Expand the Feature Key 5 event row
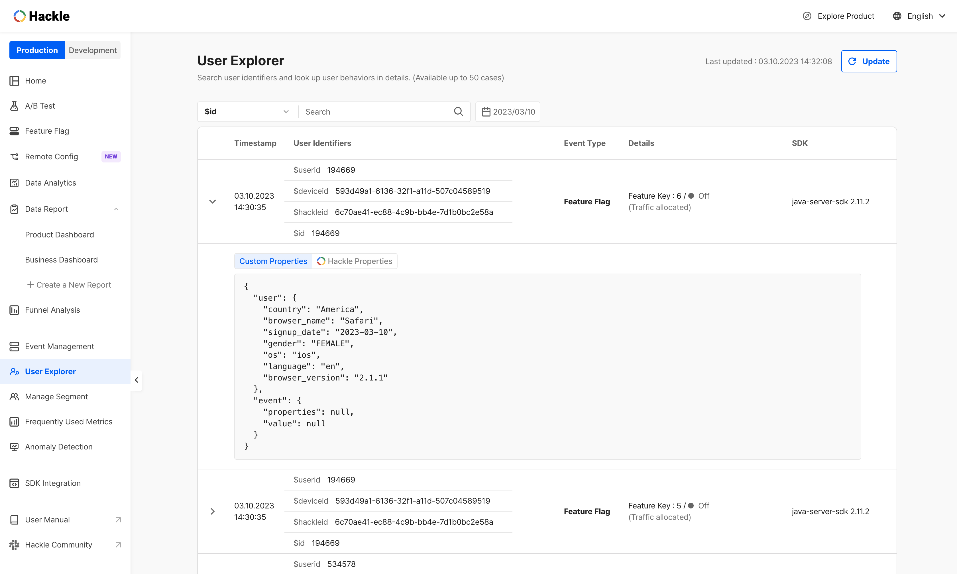 (213, 511)
